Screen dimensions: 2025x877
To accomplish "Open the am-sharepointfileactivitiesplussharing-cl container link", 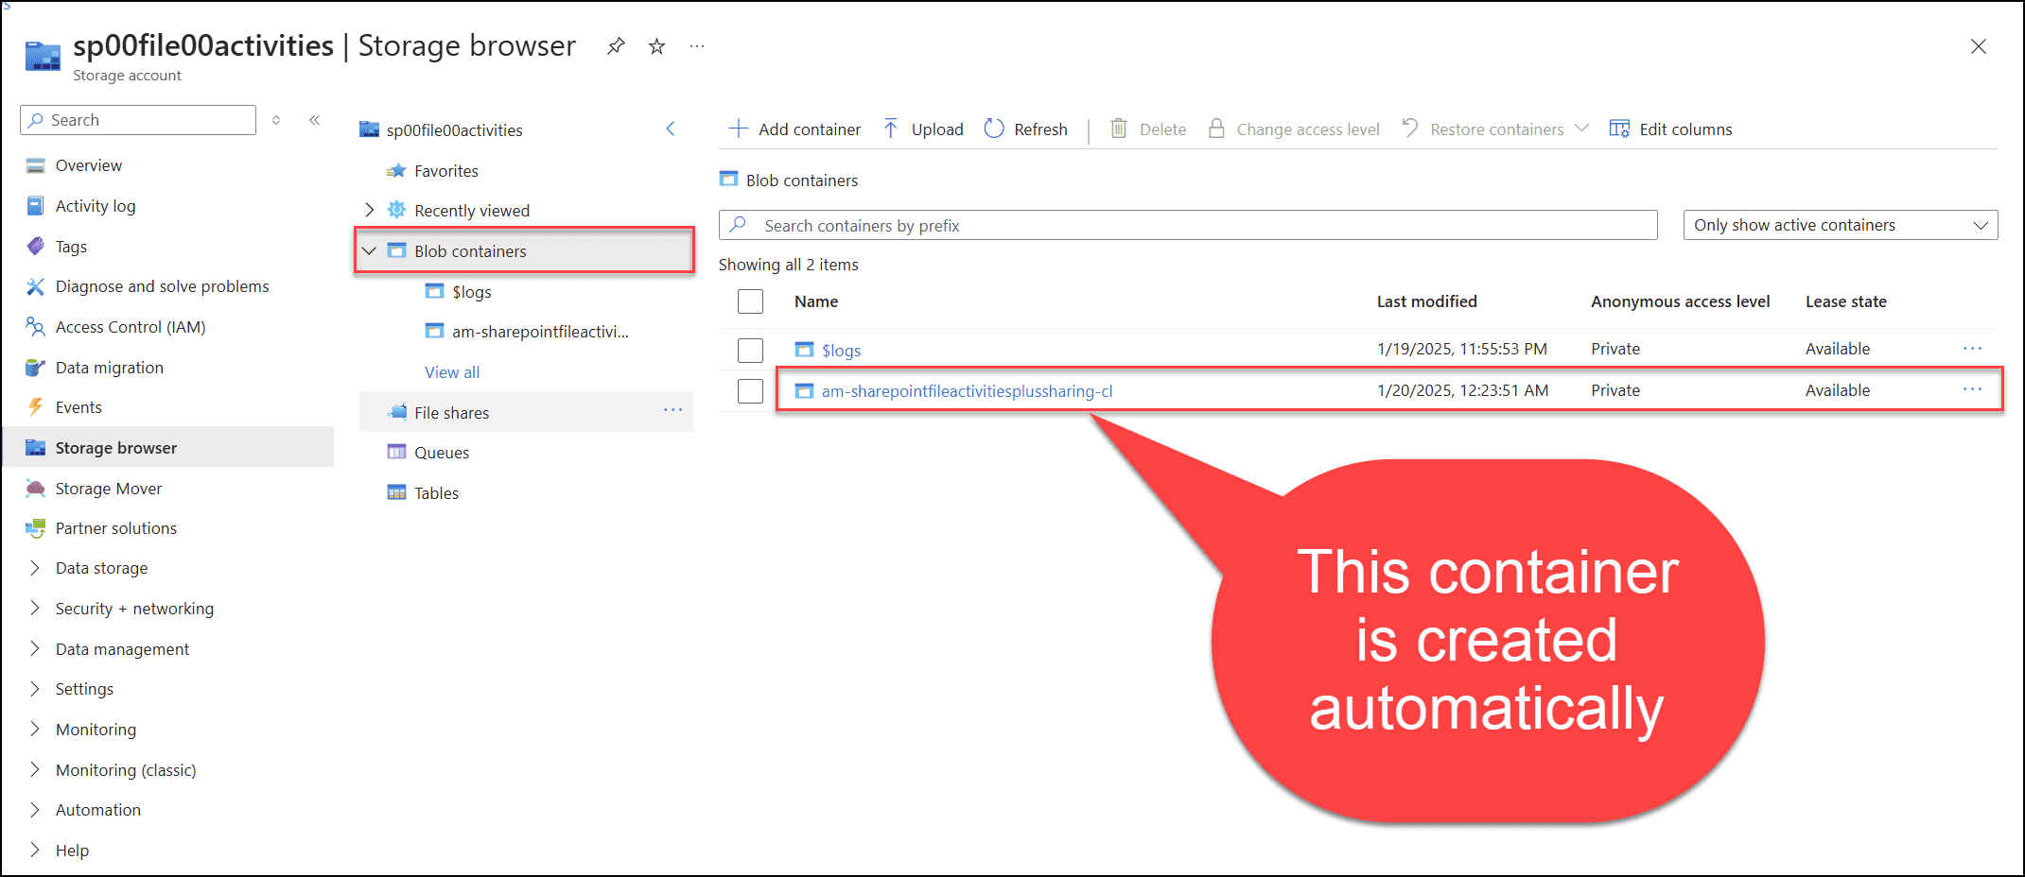I will [x=968, y=390].
